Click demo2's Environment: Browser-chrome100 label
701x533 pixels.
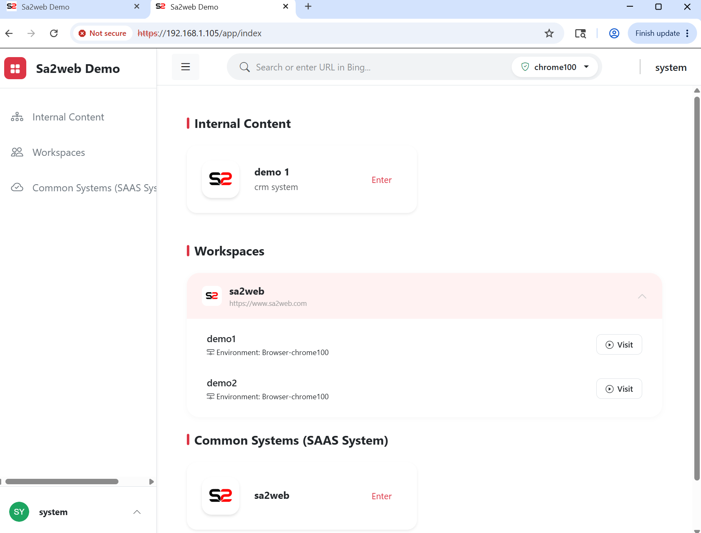coord(272,397)
